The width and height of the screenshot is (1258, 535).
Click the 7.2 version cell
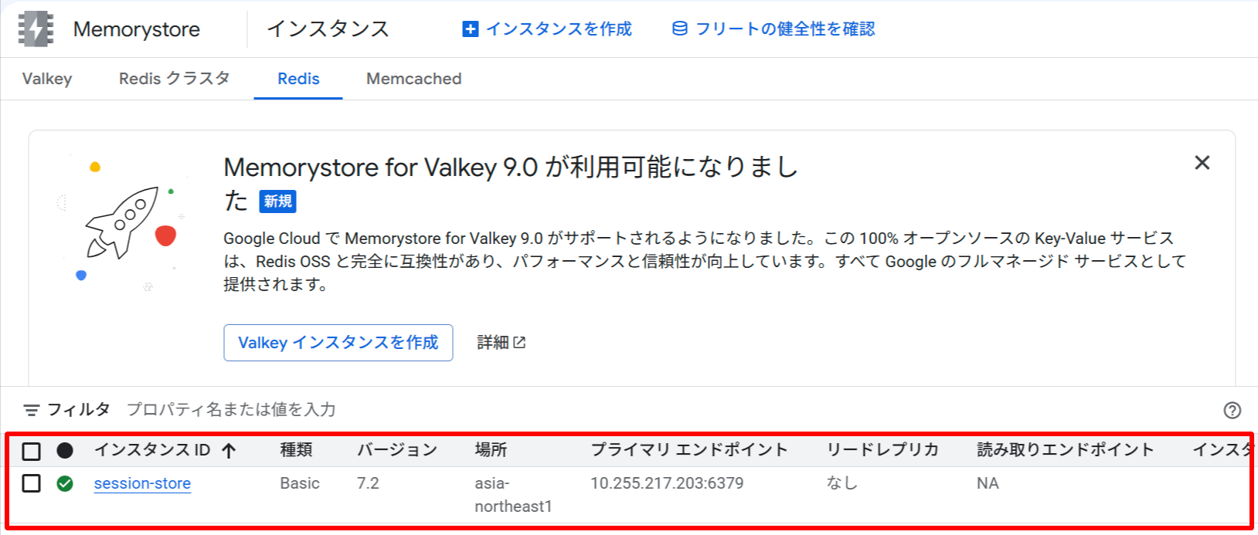point(368,483)
